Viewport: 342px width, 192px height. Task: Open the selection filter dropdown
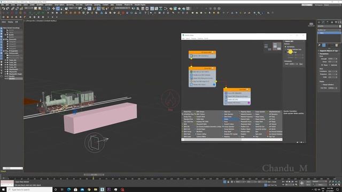pos(28,9)
